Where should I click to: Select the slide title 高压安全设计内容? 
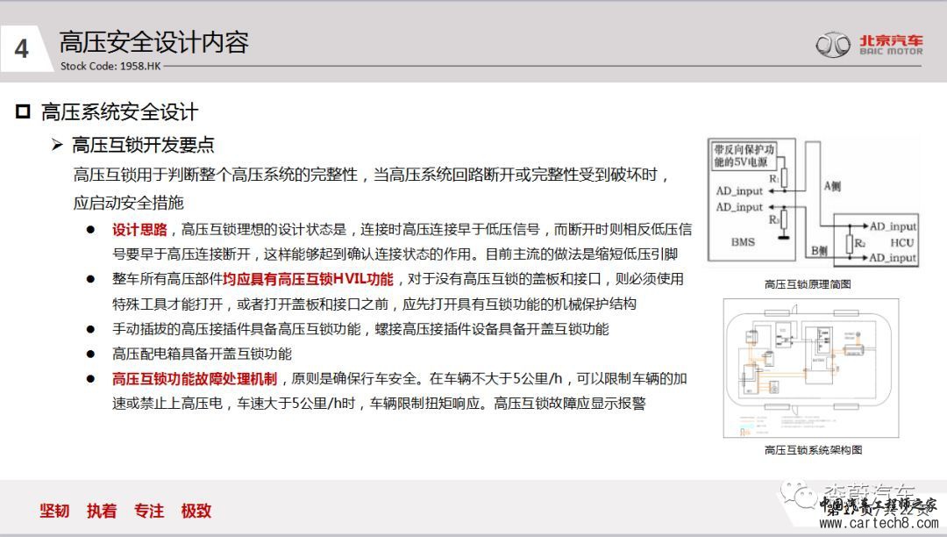tap(153, 41)
